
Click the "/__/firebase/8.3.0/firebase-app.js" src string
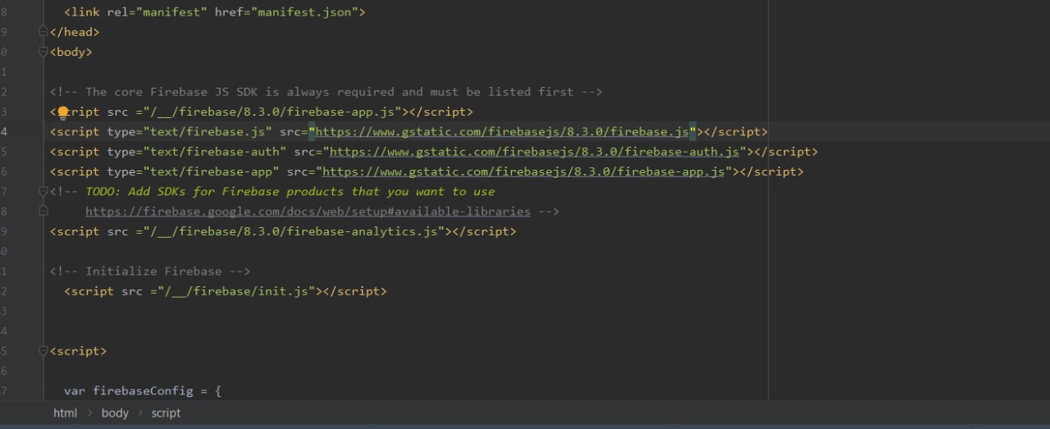pos(272,112)
